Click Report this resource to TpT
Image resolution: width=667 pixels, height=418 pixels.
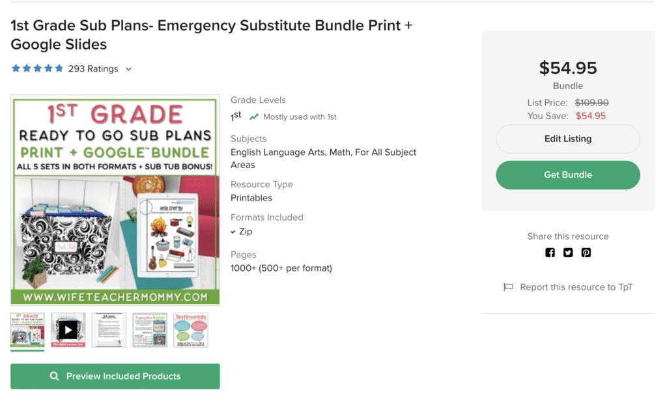coord(576,287)
